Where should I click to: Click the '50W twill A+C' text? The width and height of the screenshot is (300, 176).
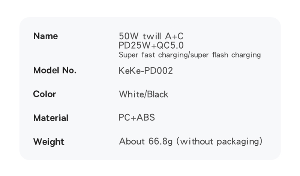151,36
